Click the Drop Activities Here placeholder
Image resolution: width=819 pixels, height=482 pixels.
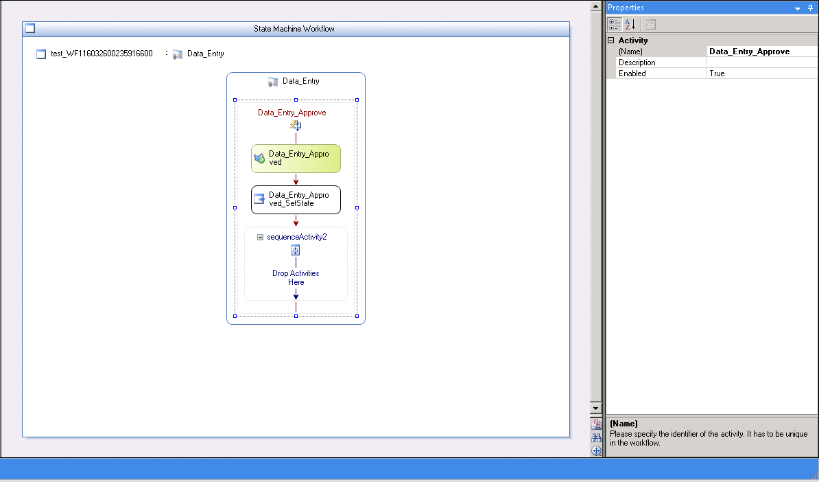pos(296,277)
